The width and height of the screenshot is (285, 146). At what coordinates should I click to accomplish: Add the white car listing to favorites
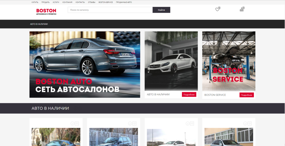pyautogui.click(x=192, y=123)
